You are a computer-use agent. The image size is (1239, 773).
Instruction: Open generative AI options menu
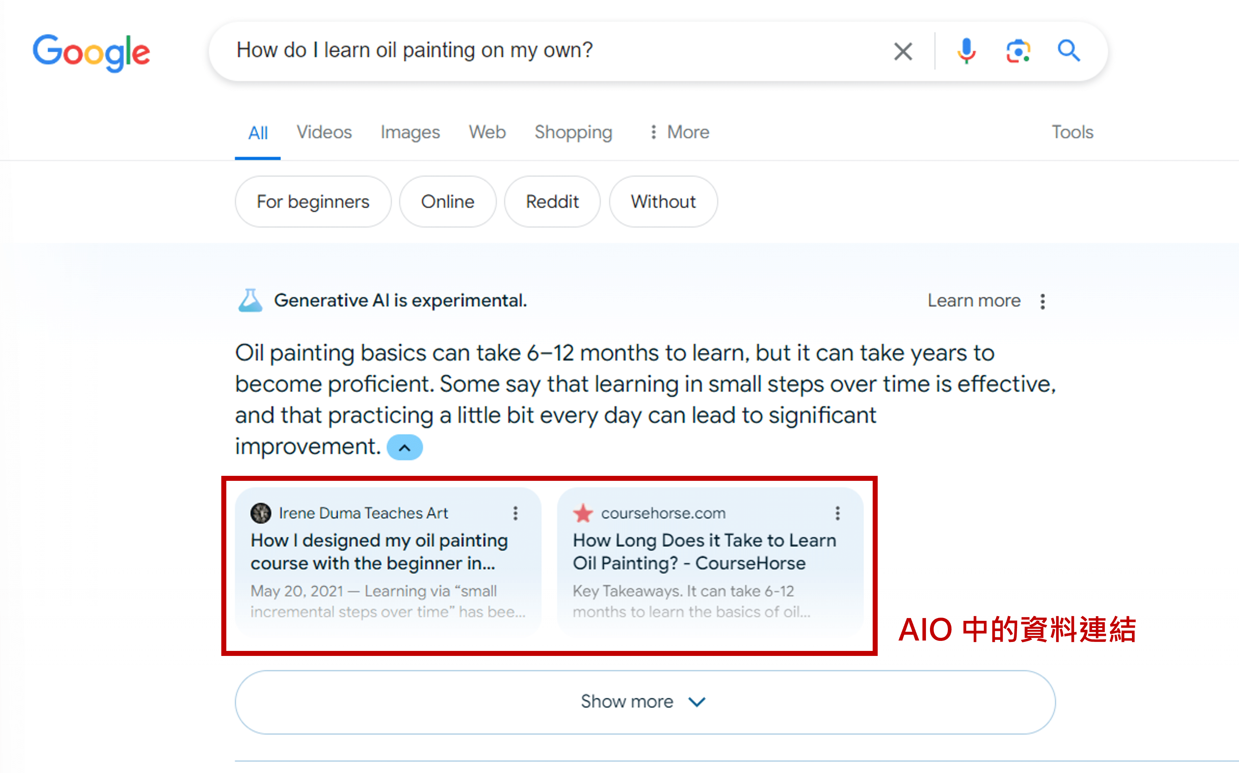coord(1043,301)
